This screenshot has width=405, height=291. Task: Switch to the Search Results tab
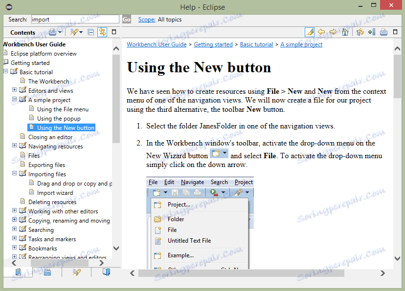(x=76, y=272)
